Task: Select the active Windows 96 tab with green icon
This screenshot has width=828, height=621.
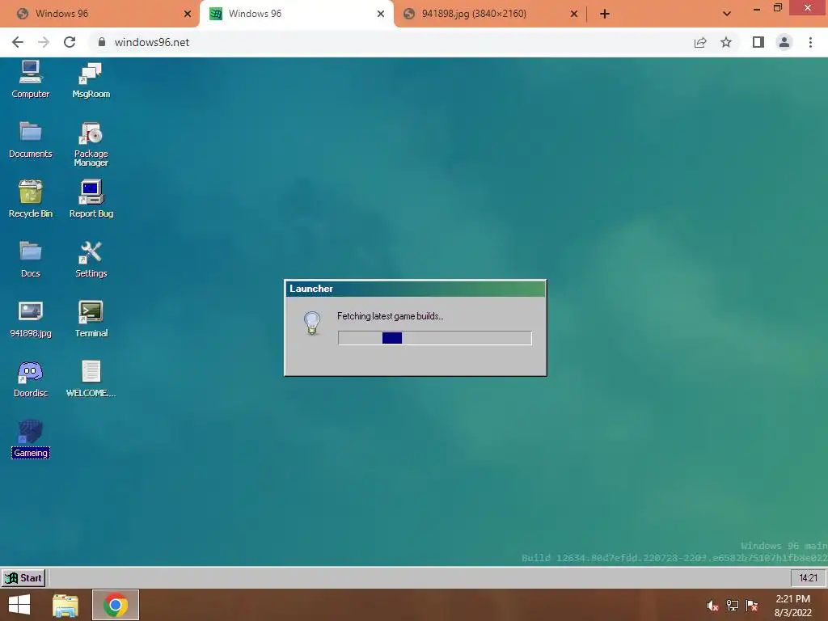Action: [296, 14]
